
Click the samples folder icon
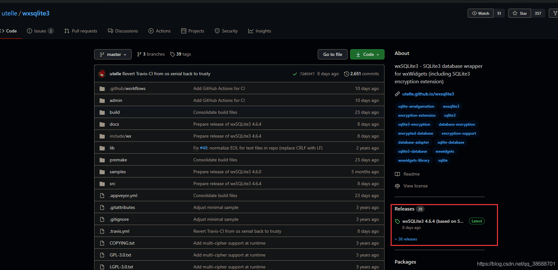[x=102, y=172]
